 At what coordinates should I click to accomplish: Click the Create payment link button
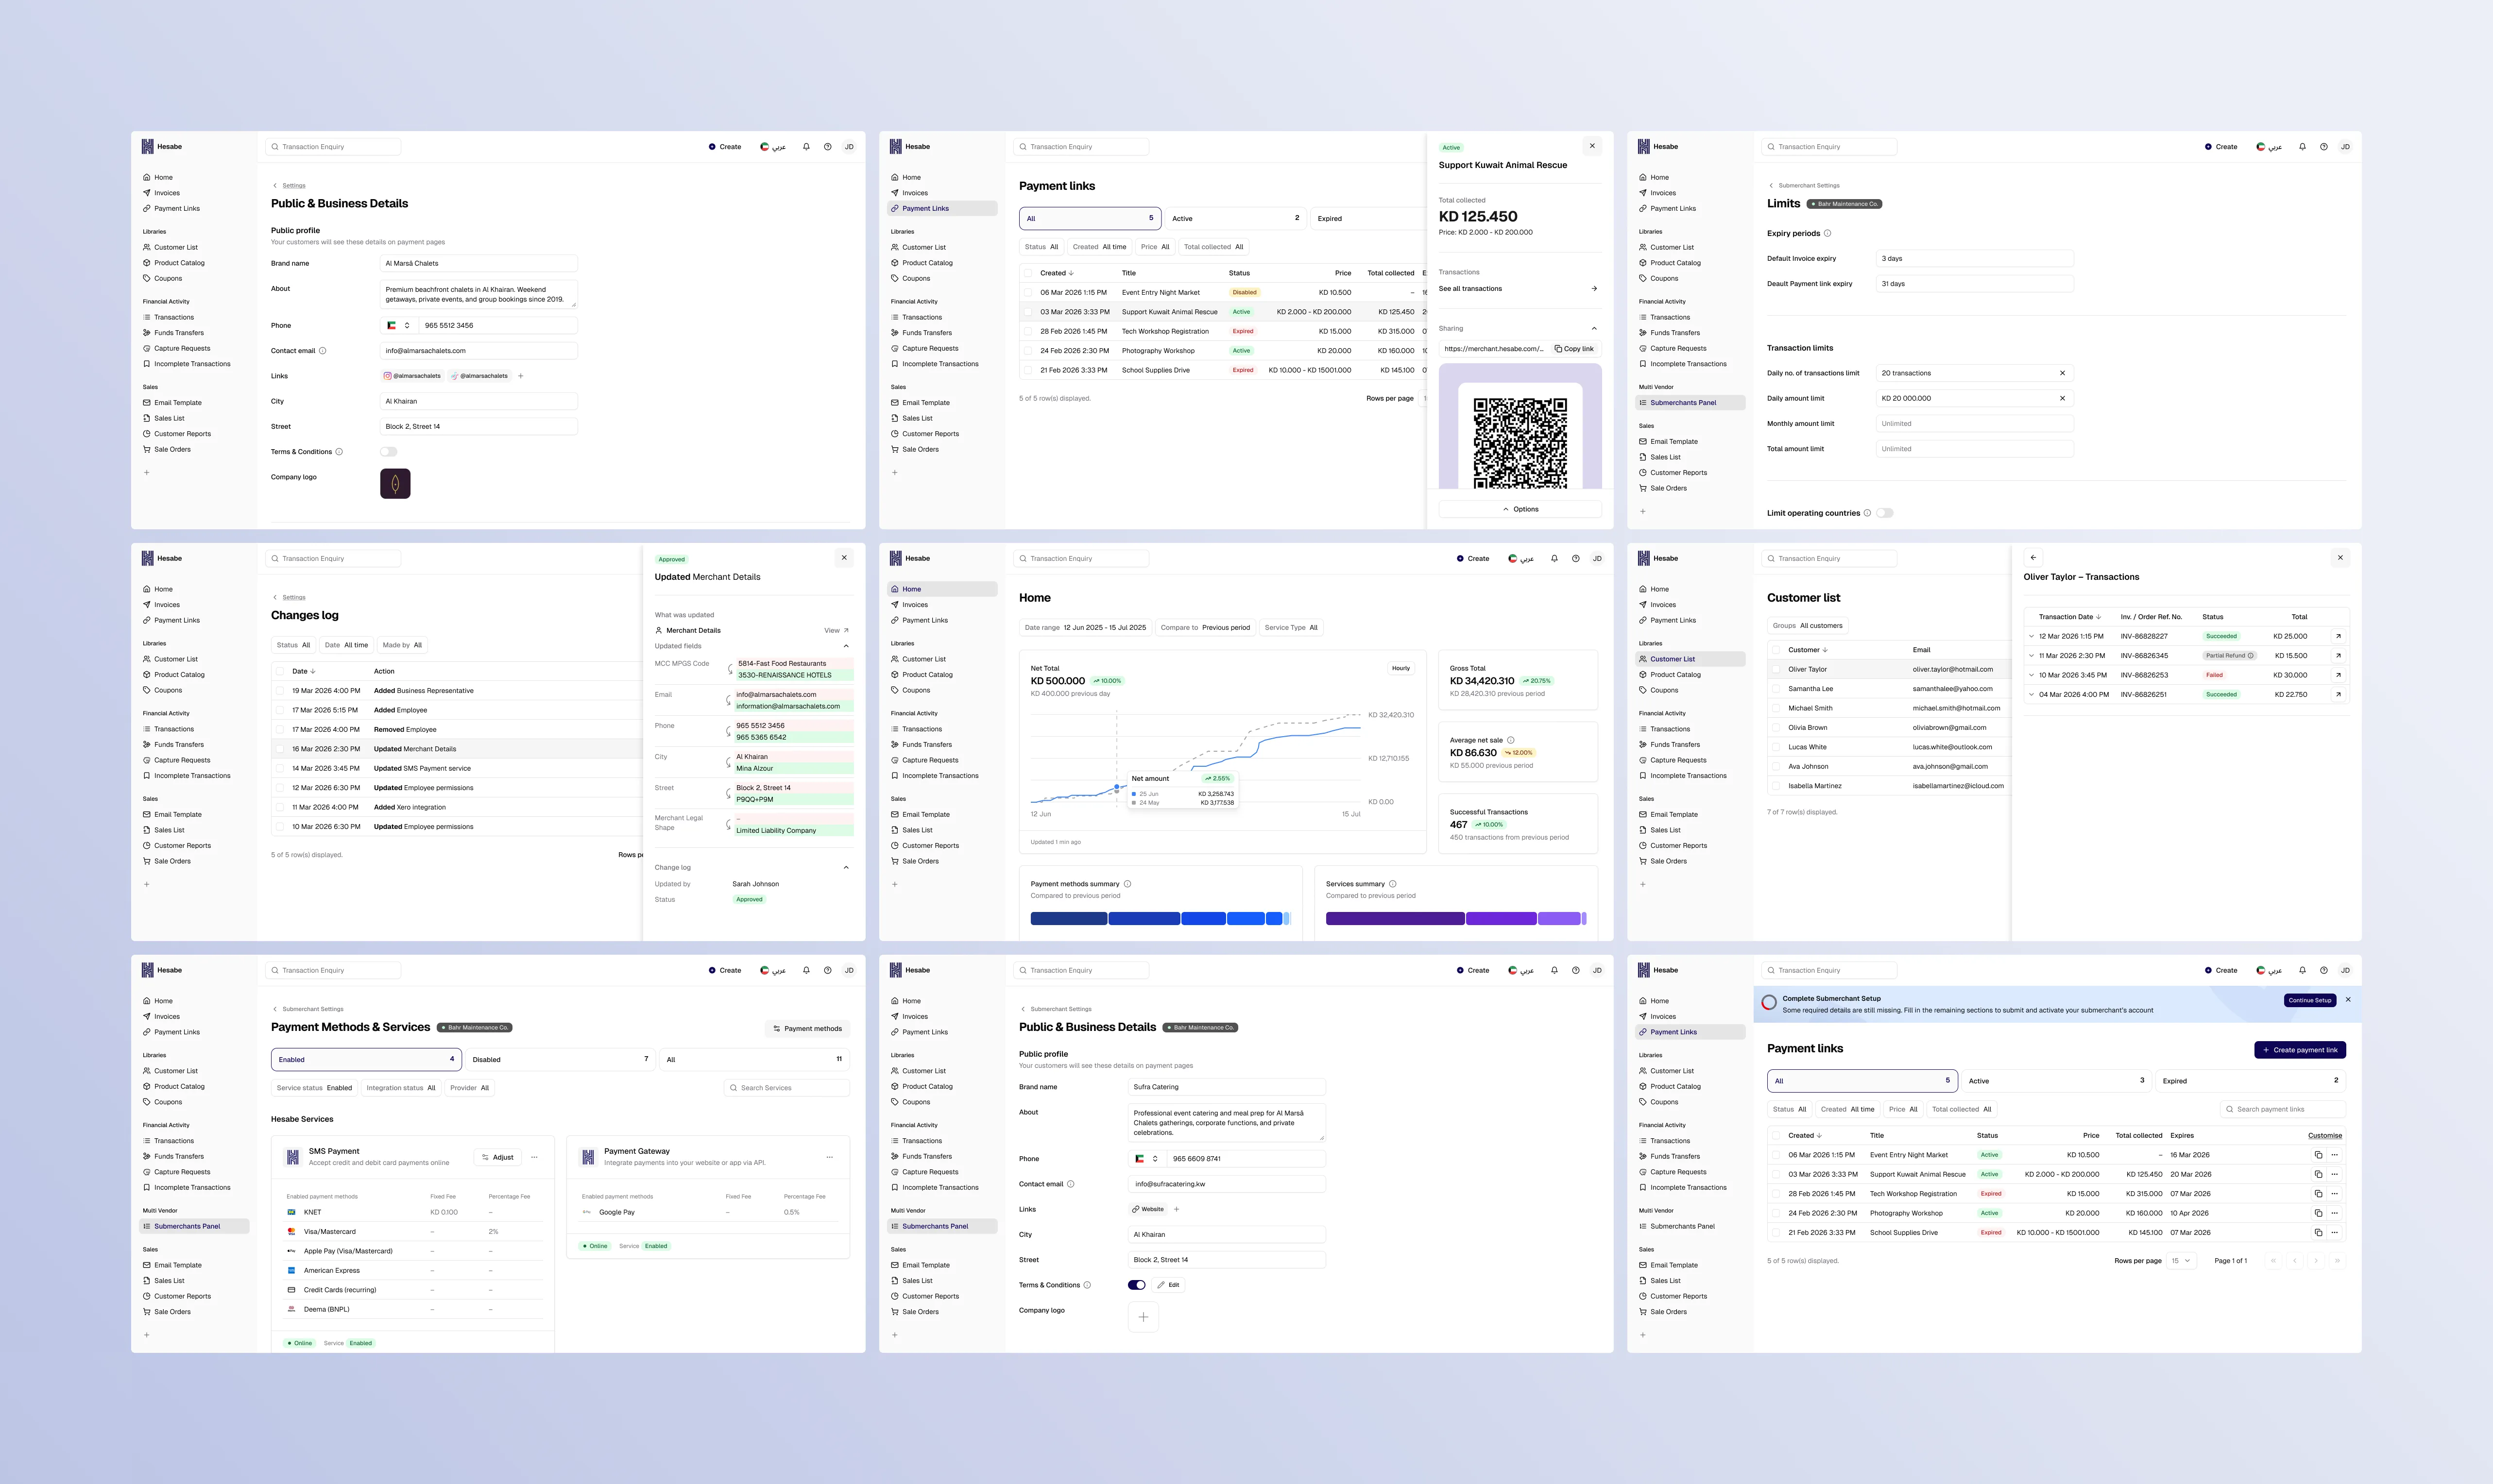click(2300, 1050)
